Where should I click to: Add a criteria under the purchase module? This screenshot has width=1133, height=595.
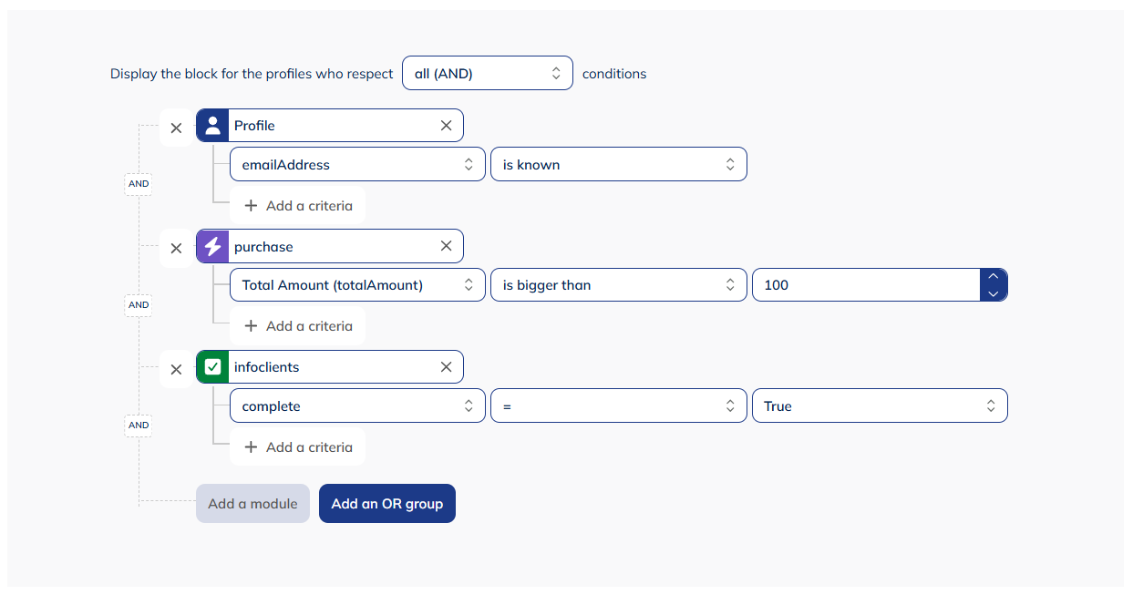298,325
